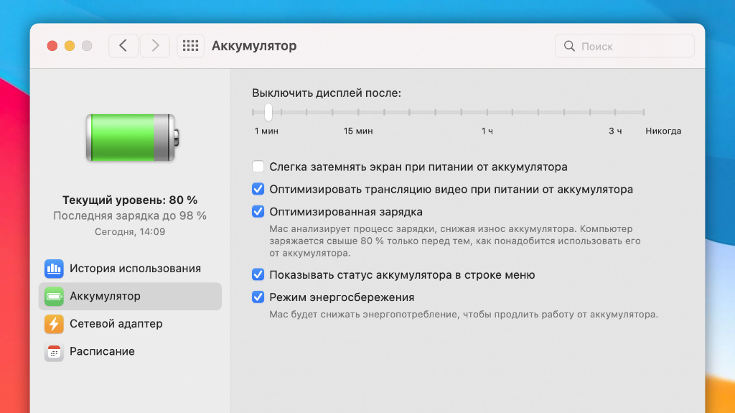Viewport: 735px width, 413px height.
Task: Click the Mac анализирует процесс зарядки description
Action: point(454,241)
